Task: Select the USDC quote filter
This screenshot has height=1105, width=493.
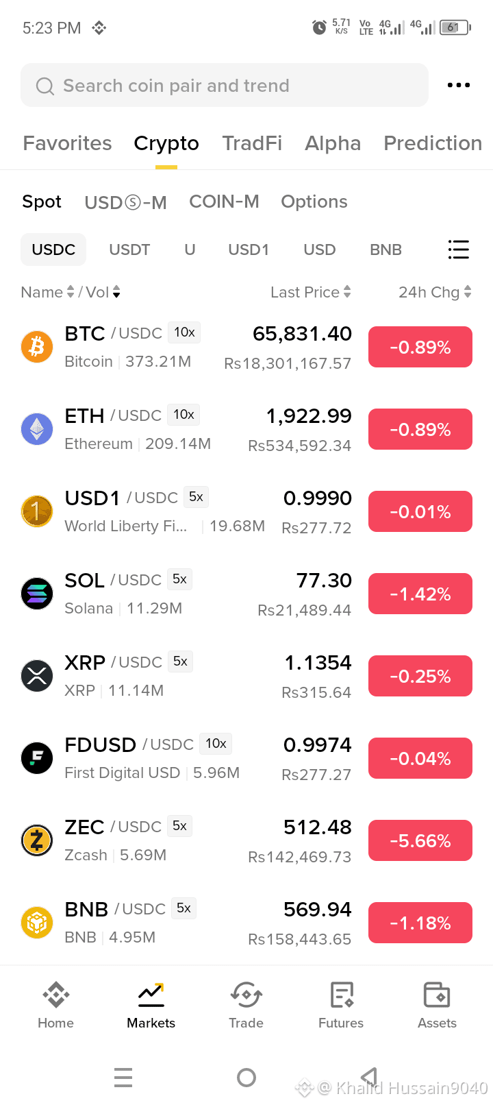Action: click(53, 250)
